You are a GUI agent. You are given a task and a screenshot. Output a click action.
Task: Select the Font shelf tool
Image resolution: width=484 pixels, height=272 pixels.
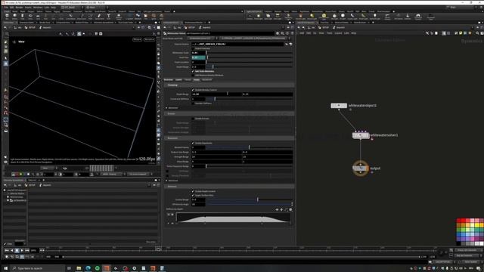108,16
